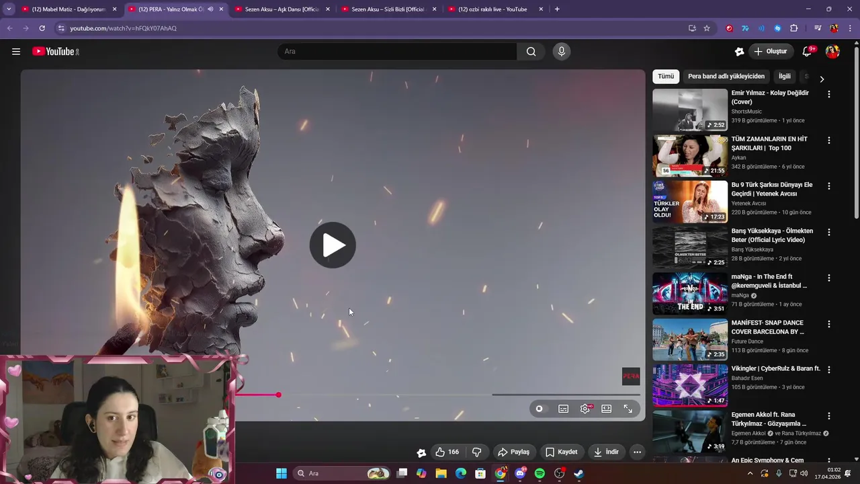Image resolution: width=860 pixels, height=484 pixels.
Task: Click the search magnifier button
Action: [x=531, y=51]
